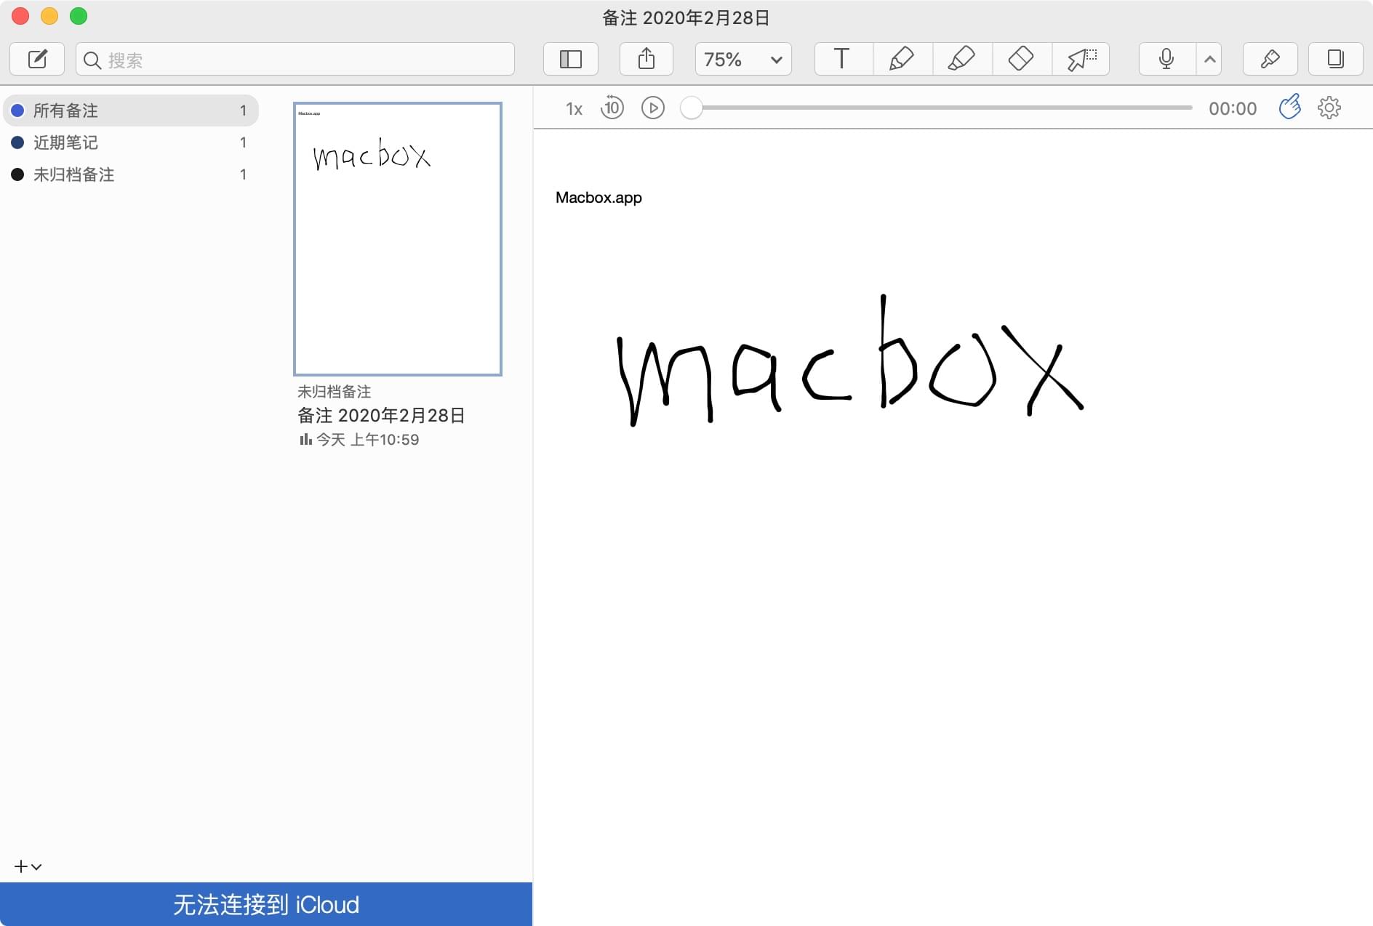Click the handwritten macbox drawing

point(849,361)
